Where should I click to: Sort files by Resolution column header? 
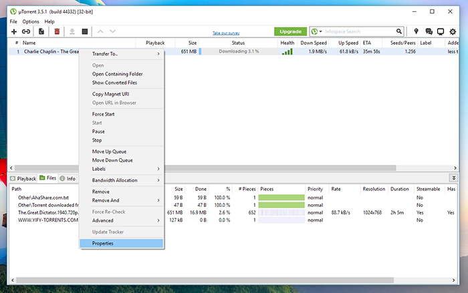[x=374, y=189]
